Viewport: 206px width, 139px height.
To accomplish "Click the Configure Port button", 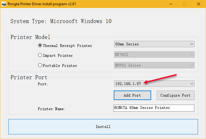I will click(175, 95).
